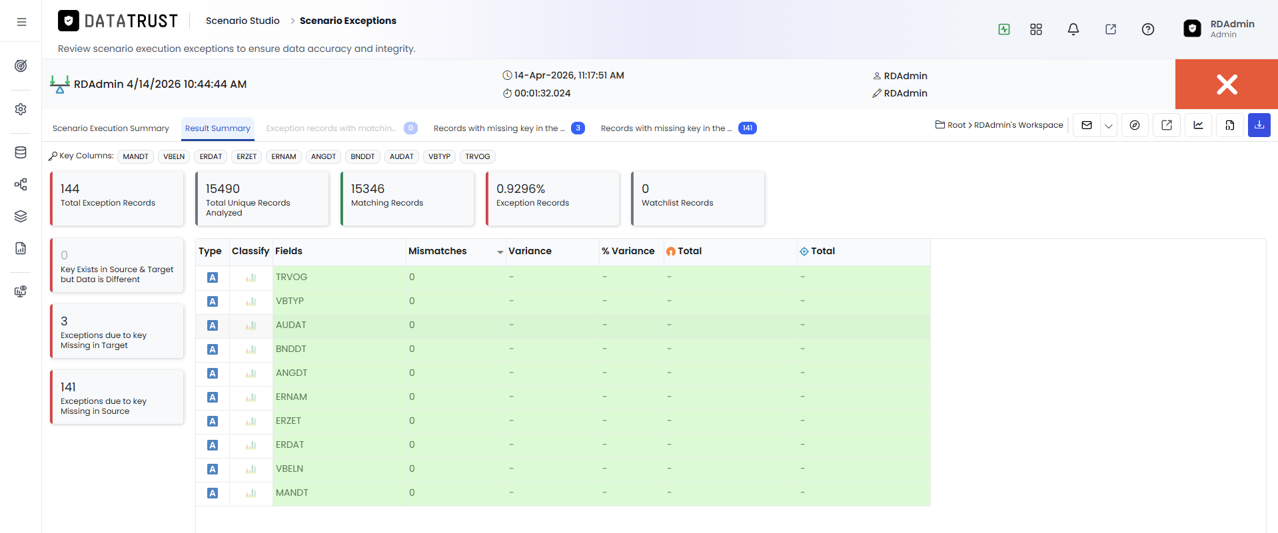Click the email envelope button
The width and height of the screenshot is (1278, 533).
pyautogui.click(x=1087, y=125)
